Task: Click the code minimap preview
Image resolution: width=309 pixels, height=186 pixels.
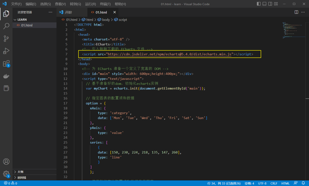Action: (294, 30)
